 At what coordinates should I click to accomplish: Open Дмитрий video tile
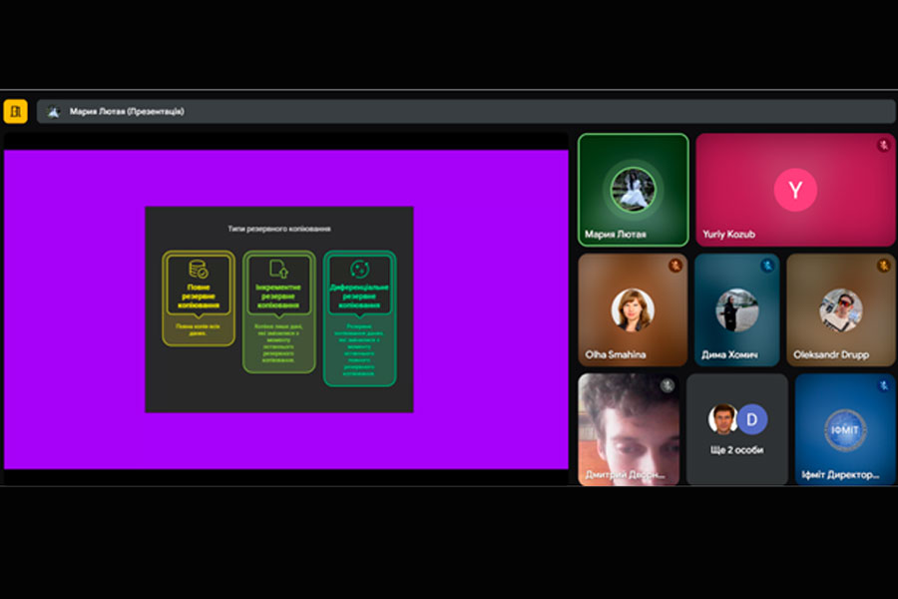pos(629,429)
